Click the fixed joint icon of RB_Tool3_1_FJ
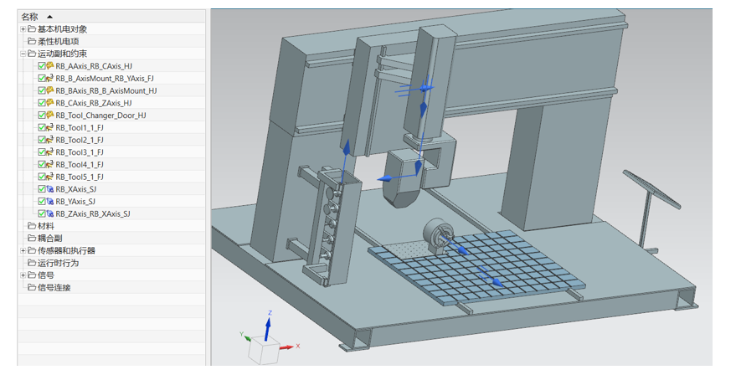Viewport: 736px width, 375px height. [50, 152]
